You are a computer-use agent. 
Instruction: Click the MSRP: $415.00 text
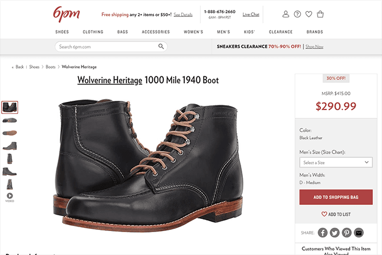pyautogui.click(x=336, y=93)
